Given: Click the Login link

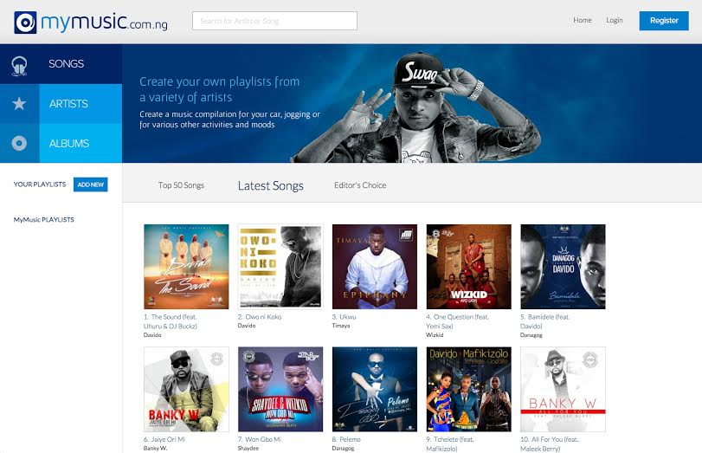Looking at the screenshot, I should (x=615, y=20).
